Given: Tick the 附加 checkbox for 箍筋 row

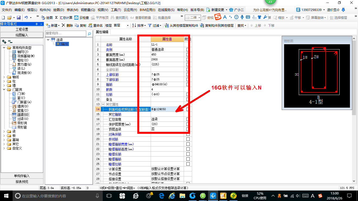Looking at the screenshot, I should point(188,85).
